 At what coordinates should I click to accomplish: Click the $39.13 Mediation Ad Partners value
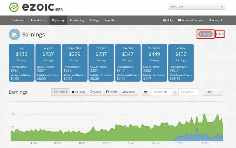[x=175, y=79]
